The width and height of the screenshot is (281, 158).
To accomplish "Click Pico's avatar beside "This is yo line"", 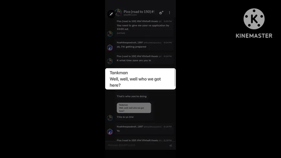I will [110, 118].
